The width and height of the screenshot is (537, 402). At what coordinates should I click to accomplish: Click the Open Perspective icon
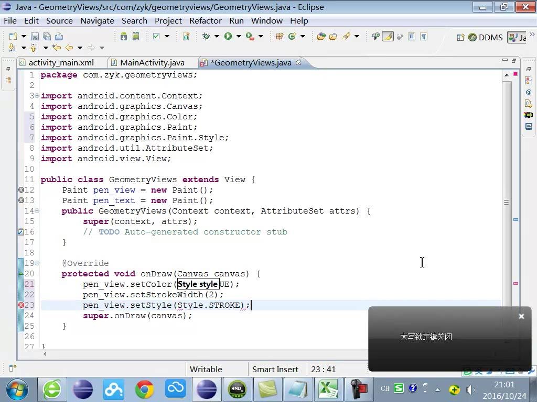[x=460, y=37]
